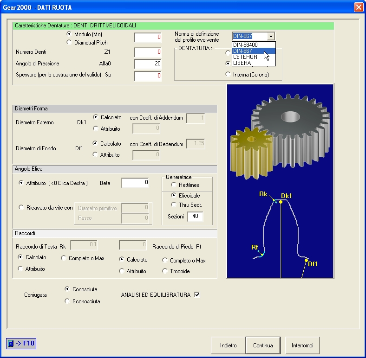Choose CETEHOR in the dropdown list
This screenshot has height=358, width=366.
(254, 57)
